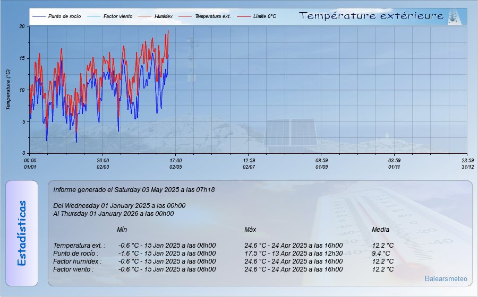Open the Balearsmeteo link
This screenshot has height=297, width=478.
point(446,278)
